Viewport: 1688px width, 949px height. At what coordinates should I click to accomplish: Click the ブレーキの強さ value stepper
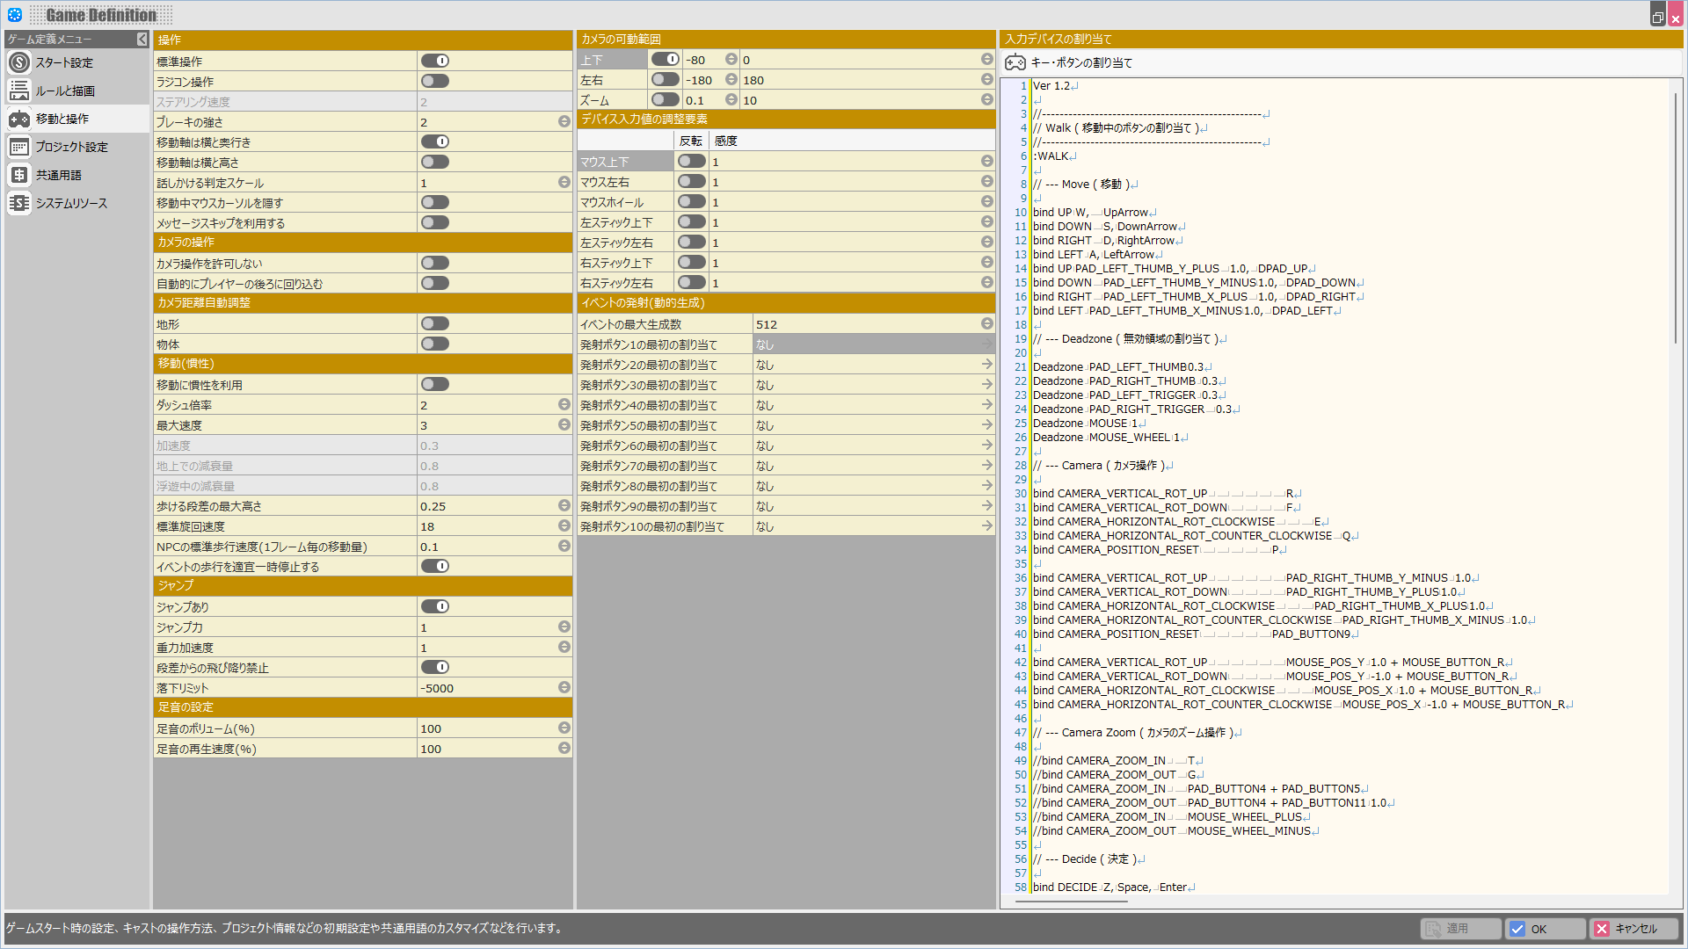click(x=564, y=122)
